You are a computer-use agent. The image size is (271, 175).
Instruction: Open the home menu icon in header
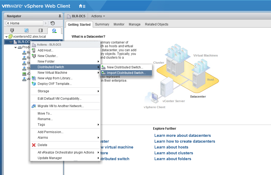pyautogui.click(x=82, y=6)
